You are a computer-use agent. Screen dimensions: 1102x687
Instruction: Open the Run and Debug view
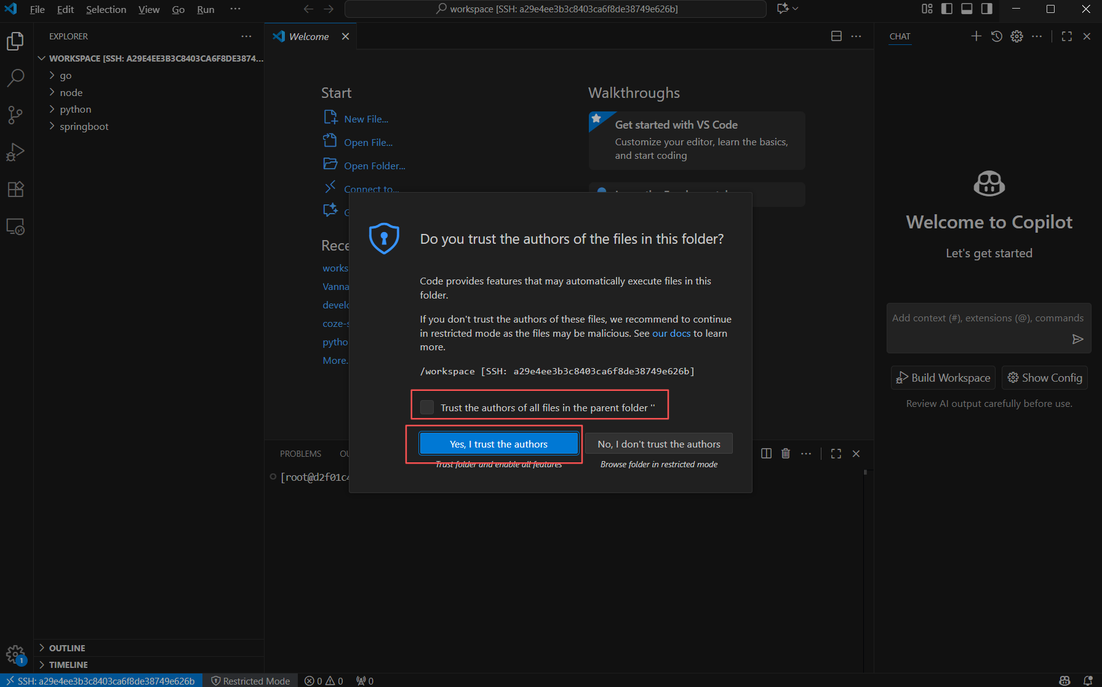point(15,152)
